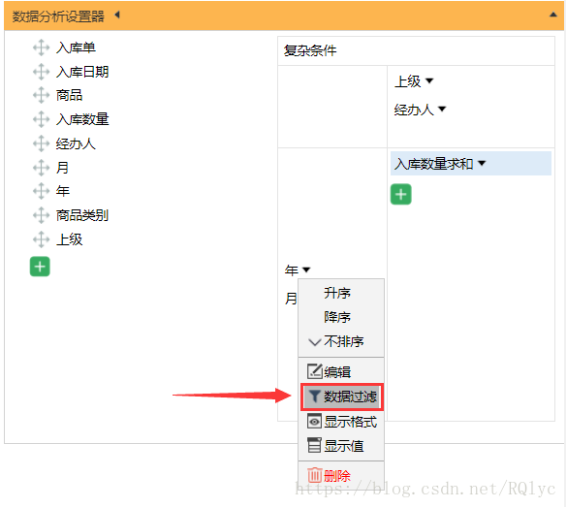Click the 商品 field label in list
Viewport: 567px width, 508px height.
click(x=69, y=96)
